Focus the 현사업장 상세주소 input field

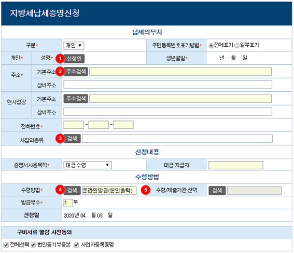tap(167, 112)
